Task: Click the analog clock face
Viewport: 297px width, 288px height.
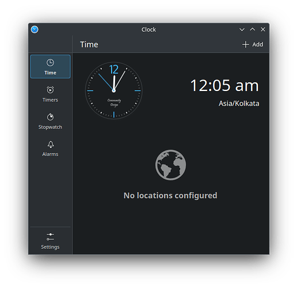Action: point(114,90)
